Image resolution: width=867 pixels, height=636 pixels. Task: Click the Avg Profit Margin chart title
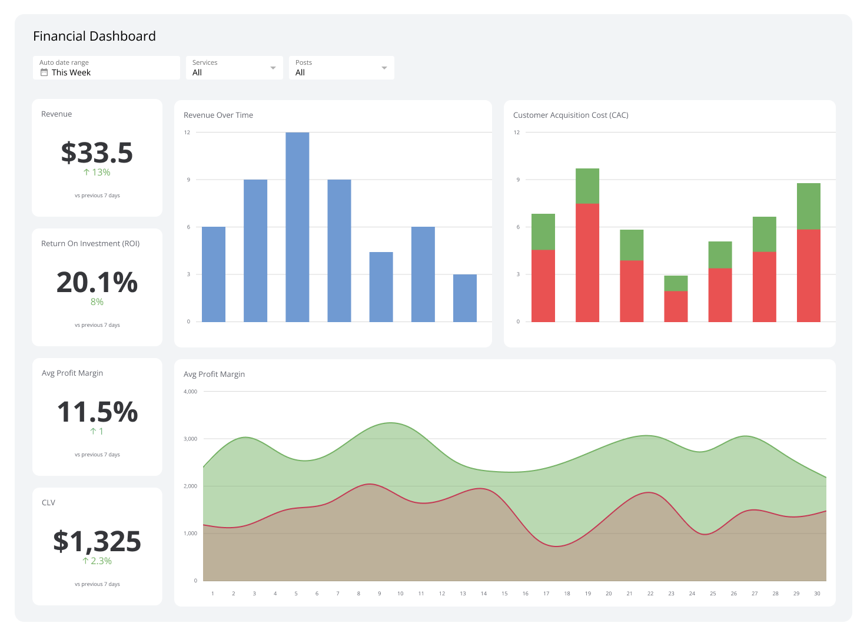pyautogui.click(x=214, y=374)
